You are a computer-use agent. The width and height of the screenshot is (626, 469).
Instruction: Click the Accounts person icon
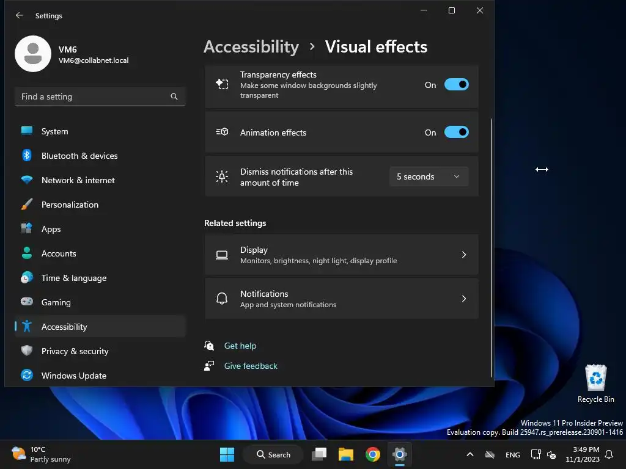coord(27,253)
